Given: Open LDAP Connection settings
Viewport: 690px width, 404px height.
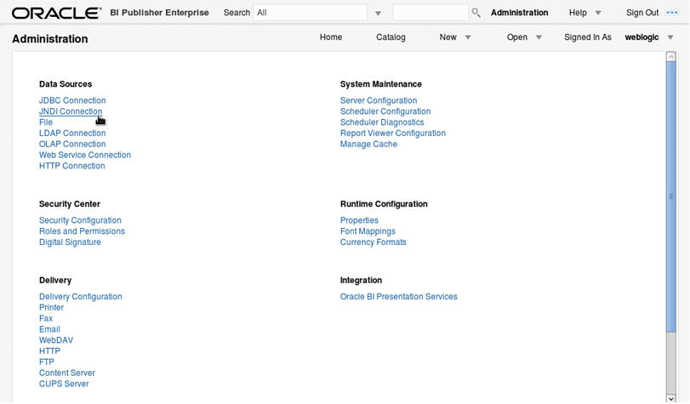Looking at the screenshot, I should [x=72, y=133].
